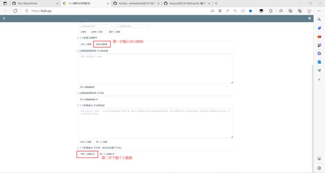Viewport: 325px width, 173px height.
Task: Click the 导入个人数据 button
Action: 102,142
